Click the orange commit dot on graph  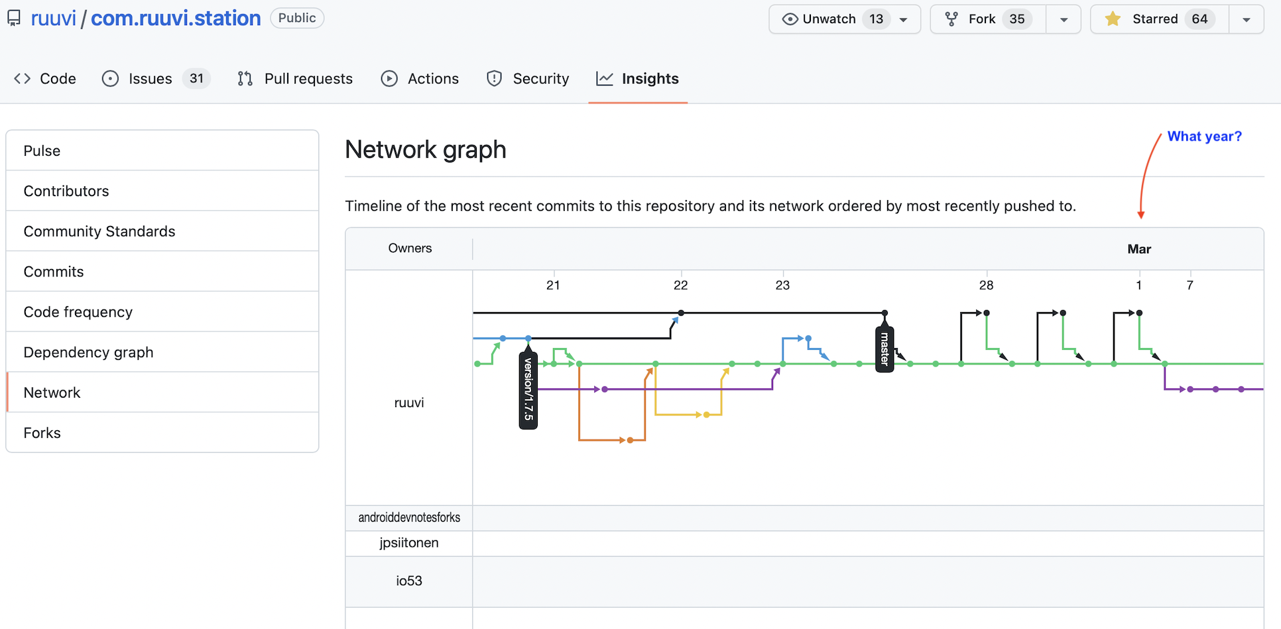coord(630,440)
